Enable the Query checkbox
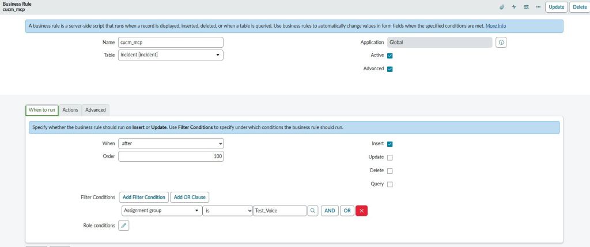 [390, 184]
